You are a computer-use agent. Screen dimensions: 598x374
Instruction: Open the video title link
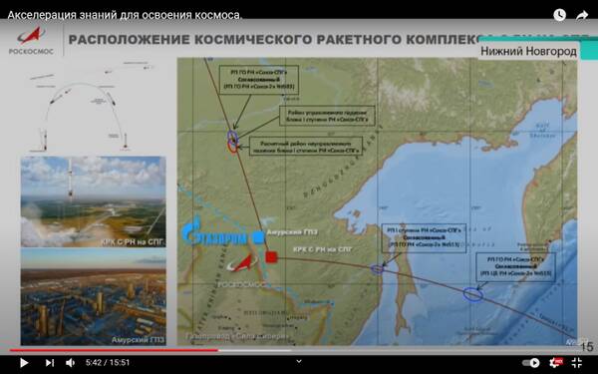tap(125, 15)
